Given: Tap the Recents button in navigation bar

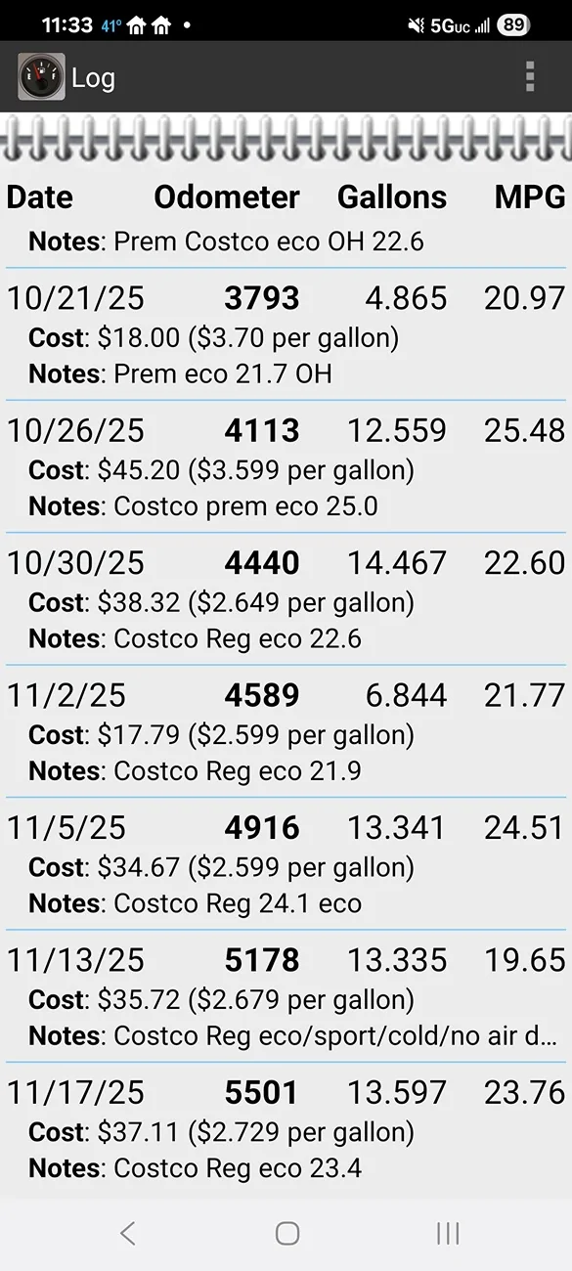Looking at the screenshot, I should pyautogui.click(x=447, y=1233).
